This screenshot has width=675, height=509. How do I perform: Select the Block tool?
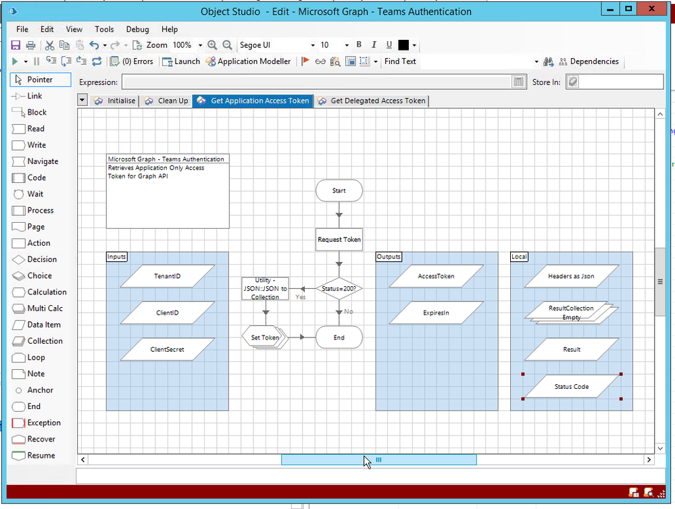point(29,112)
